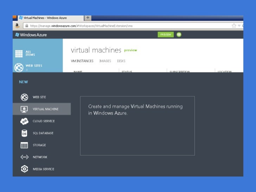Open All Items label in the sidebar
This screenshot has width=256, height=192.
pos(30,53)
